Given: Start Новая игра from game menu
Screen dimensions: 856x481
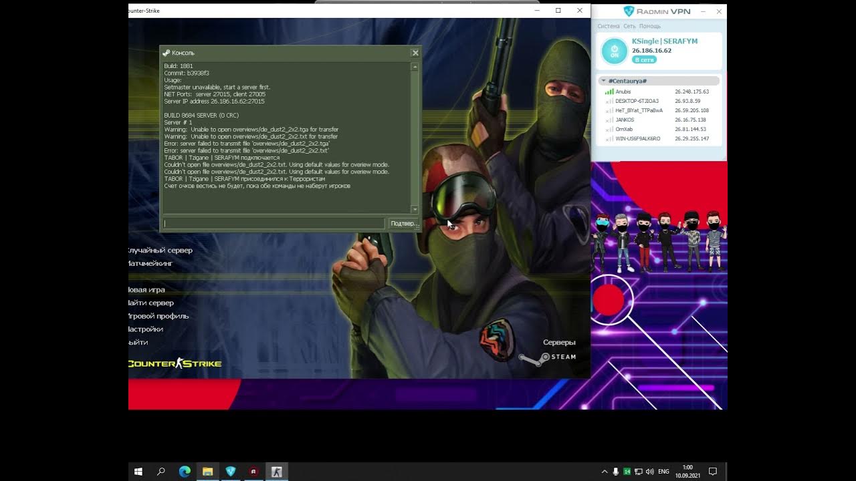Looking at the screenshot, I should 146,290.
